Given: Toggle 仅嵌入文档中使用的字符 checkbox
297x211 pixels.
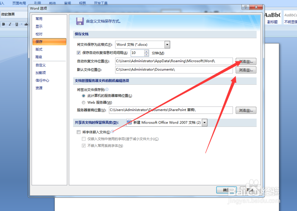Looking at the screenshot, I should (x=84, y=139).
